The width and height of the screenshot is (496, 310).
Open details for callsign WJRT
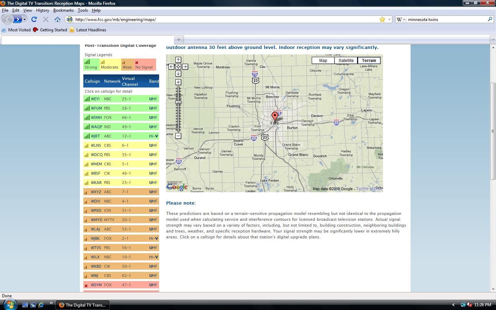point(95,136)
